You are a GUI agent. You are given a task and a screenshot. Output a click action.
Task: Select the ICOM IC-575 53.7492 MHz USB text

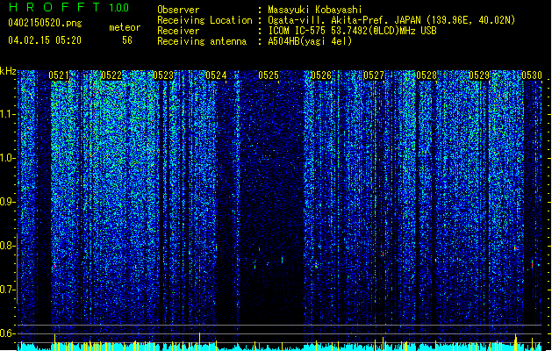point(352,31)
